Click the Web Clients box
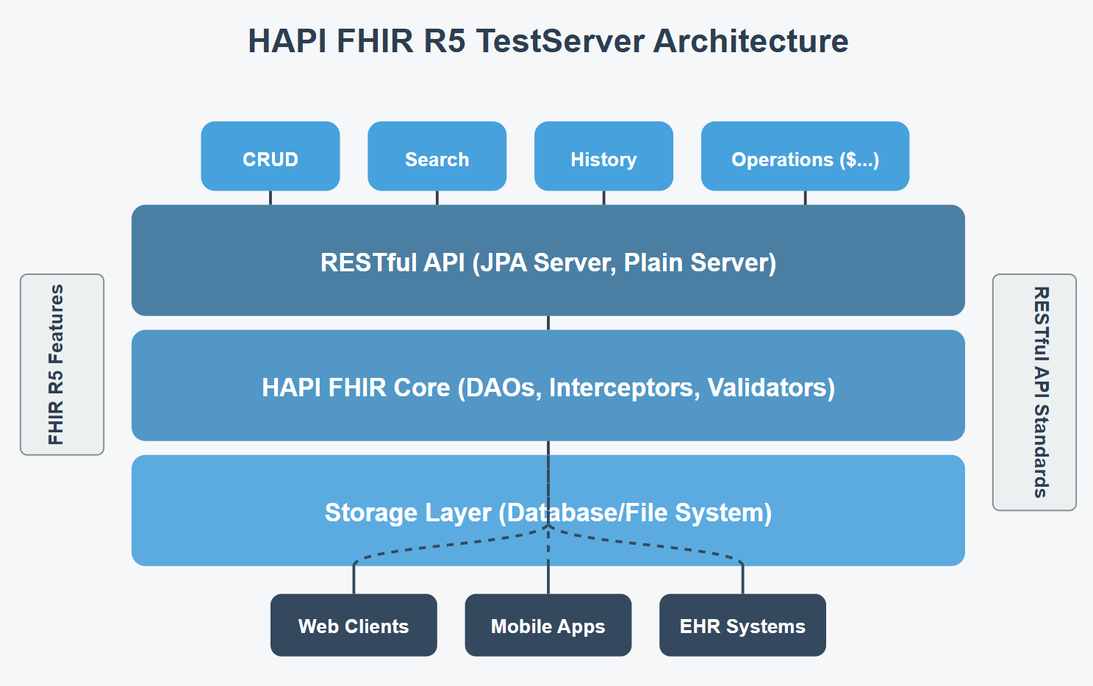The width and height of the screenshot is (1093, 686). pos(354,625)
